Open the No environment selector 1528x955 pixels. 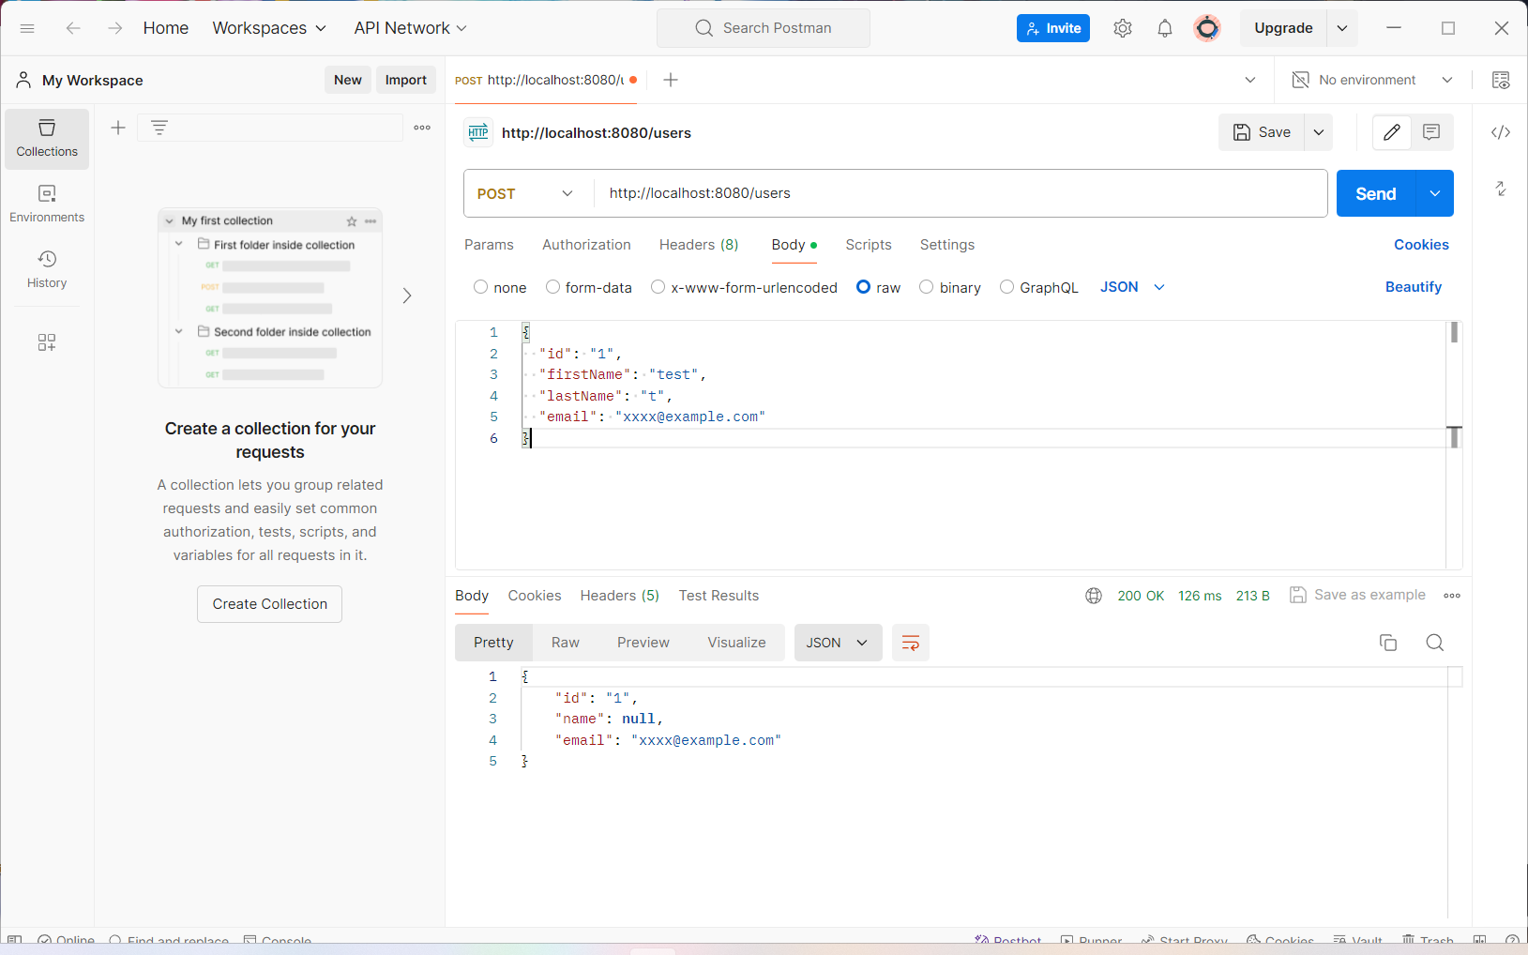[1372, 80]
